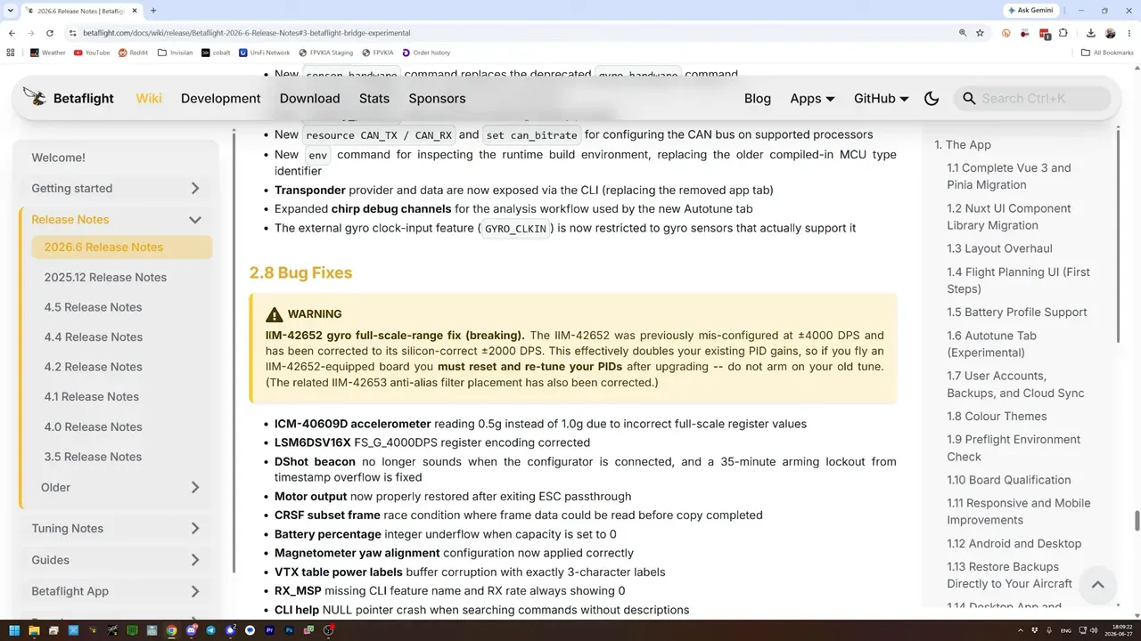Viewport: 1141px width, 641px height.
Task: Open the Blog nav item
Action: pos(758,99)
